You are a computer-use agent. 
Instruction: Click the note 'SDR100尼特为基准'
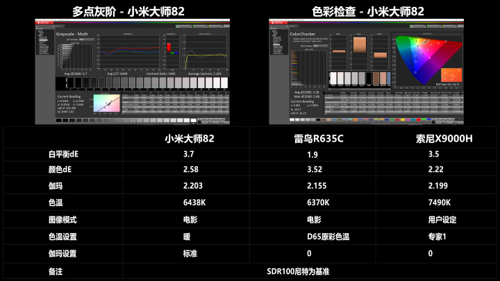(x=298, y=271)
